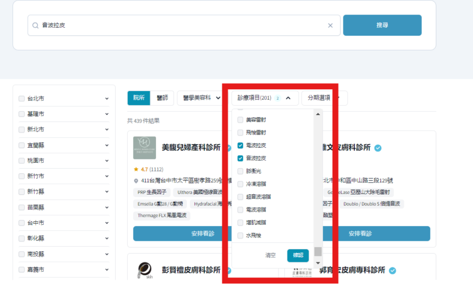Clear treatment filters with 清空

pyautogui.click(x=270, y=255)
